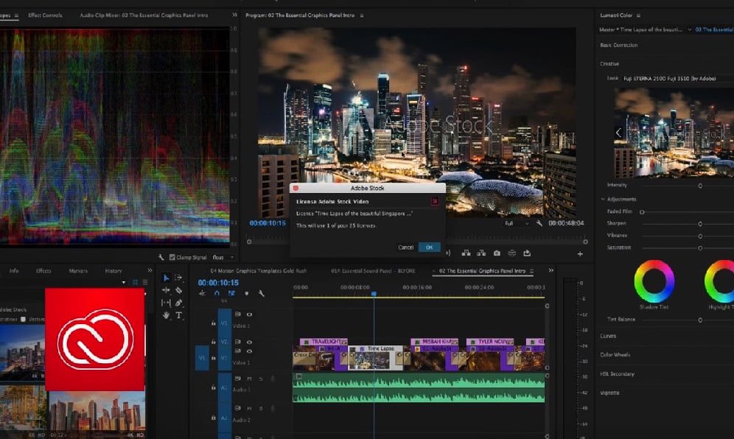734x439 pixels.
Task: Cancel the License Adobe Stock Video dialog
Action: point(405,247)
